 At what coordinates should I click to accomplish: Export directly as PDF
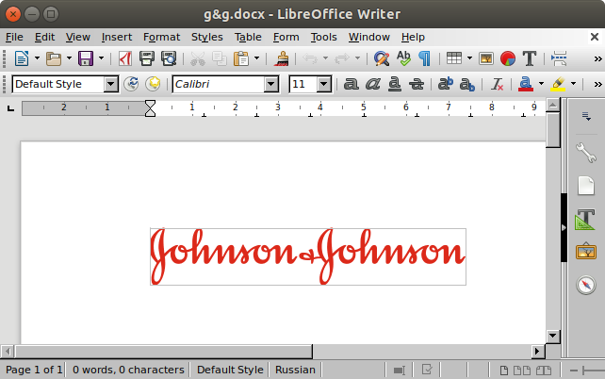pos(124,58)
